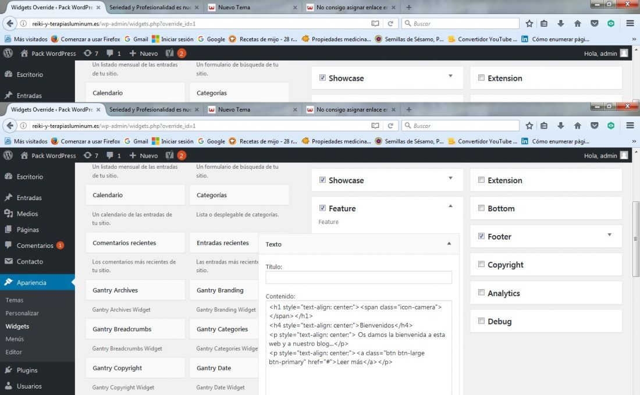Open Convertidor YouTube bookmark in bottom window
Image resolution: width=640 pixels, height=395 pixels.
point(482,141)
